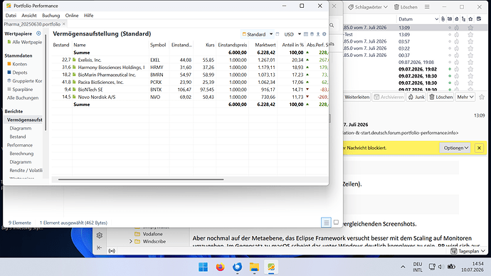Click the add security plus icon beside Wertpapiere
The image size is (491, 276).
38,33
